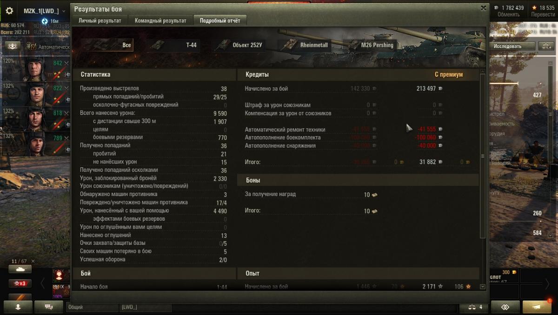The height and width of the screenshot is (315, 558).
Task: Click the Исследовать research button
Action: (508, 46)
